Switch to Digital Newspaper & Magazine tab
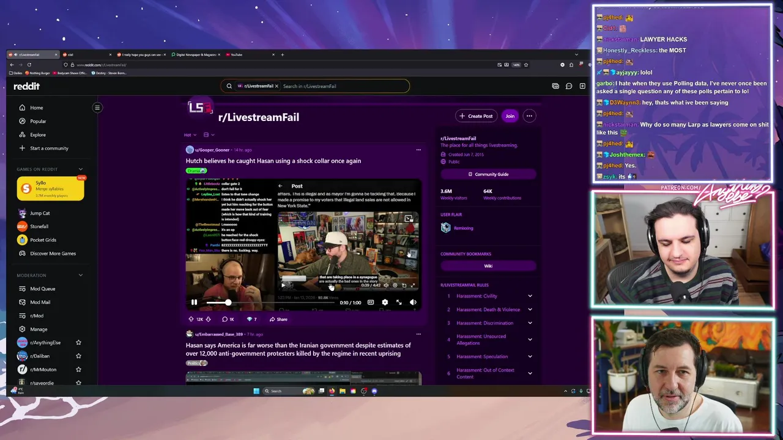The height and width of the screenshot is (440, 783). [x=196, y=55]
